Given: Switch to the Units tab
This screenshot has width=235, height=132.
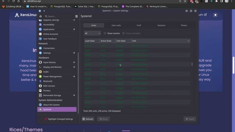Looking at the screenshot, I should [94, 25].
